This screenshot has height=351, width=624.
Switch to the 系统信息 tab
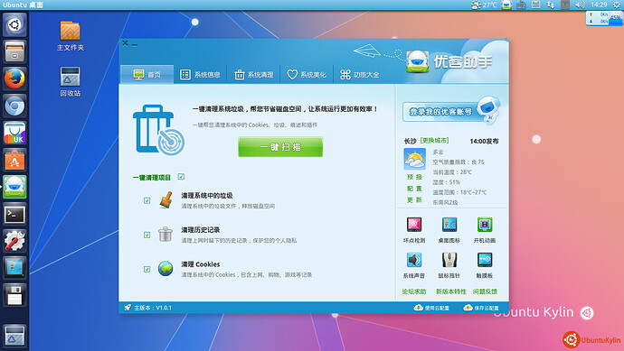tap(200, 74)
